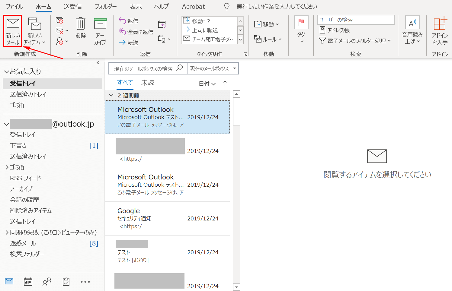The image size is (452, 291).
Task: Expand the ゴミ箱 folder under the account
Action: tap(7, 167)
